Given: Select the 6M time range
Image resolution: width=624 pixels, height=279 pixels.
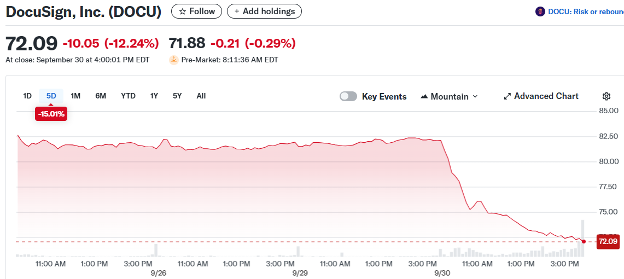Looking at the screenshot, I should (101, 96).
